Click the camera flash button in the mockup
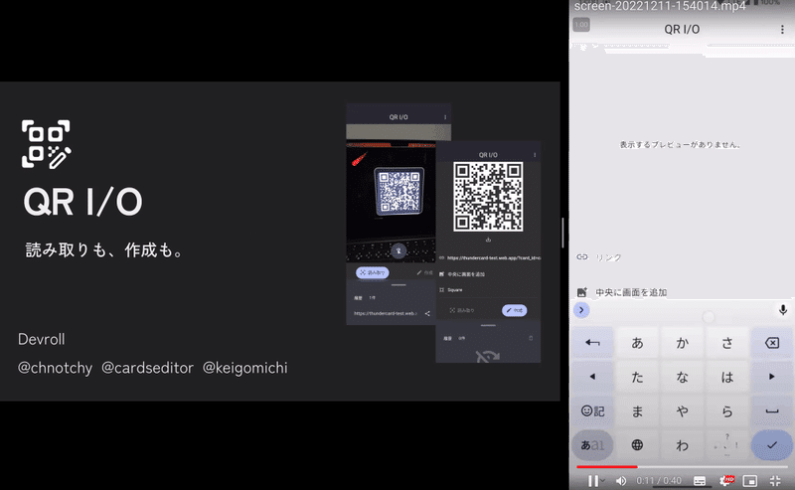The width and height of the screenshot is (795, 490). click(398, 251)
